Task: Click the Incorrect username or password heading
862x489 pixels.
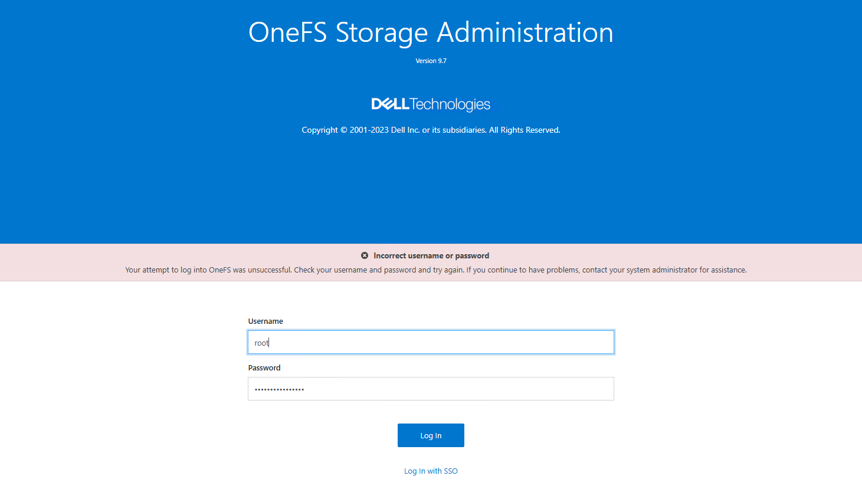Action: (431, 255)
